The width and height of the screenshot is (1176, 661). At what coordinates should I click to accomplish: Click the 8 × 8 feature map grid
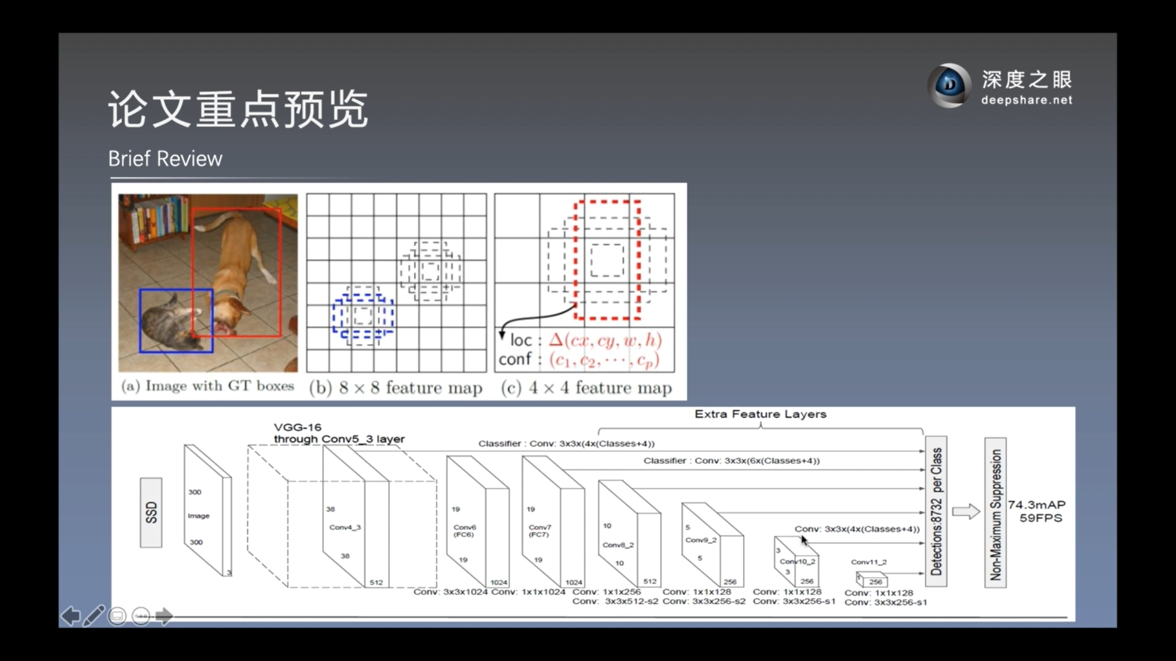(x=396, y=283)
